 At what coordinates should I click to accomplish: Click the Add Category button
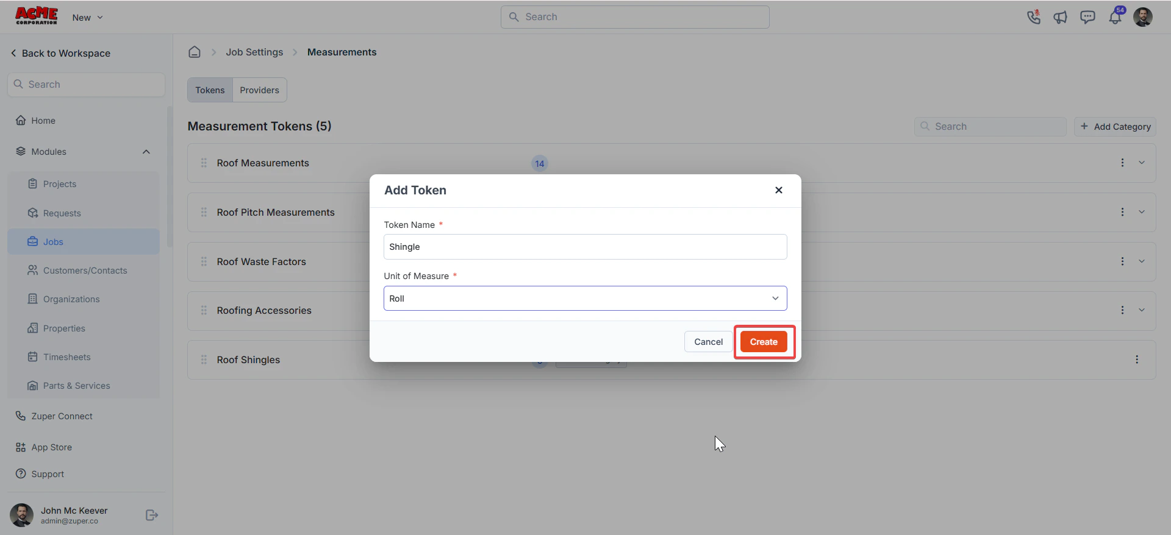click(1115, 127)
